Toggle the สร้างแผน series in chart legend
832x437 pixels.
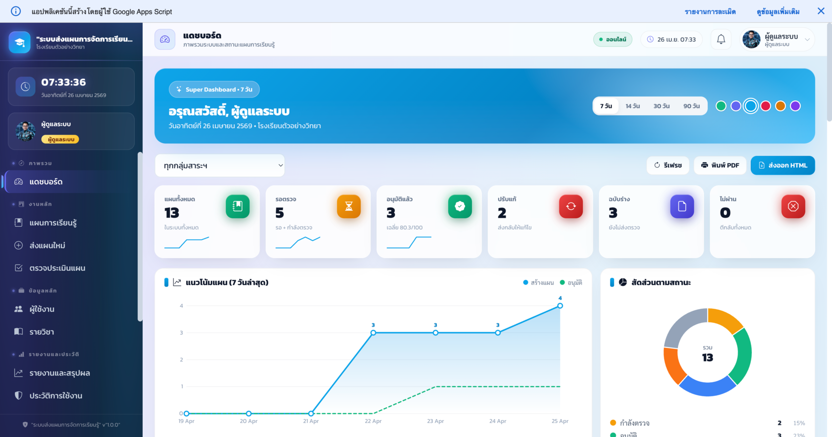point(539,283)
